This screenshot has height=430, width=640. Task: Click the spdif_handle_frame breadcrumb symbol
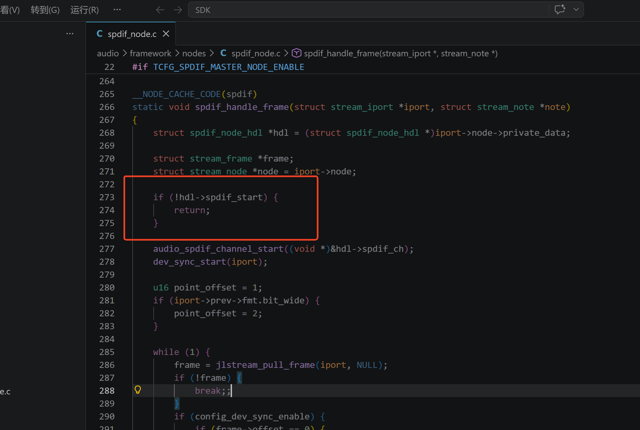tap(395, 53)
